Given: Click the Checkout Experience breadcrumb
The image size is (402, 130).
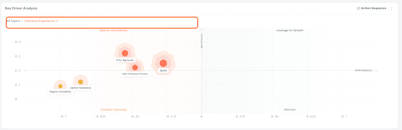Looking at the screenshot, I should pyautogui.click(x=39, y=21).
